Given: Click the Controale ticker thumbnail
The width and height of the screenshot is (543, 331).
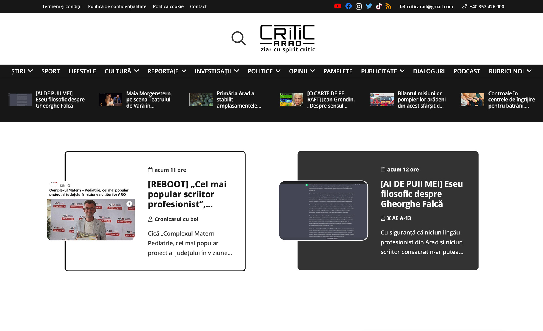Looking at the screenshot, I should [473, 100].
